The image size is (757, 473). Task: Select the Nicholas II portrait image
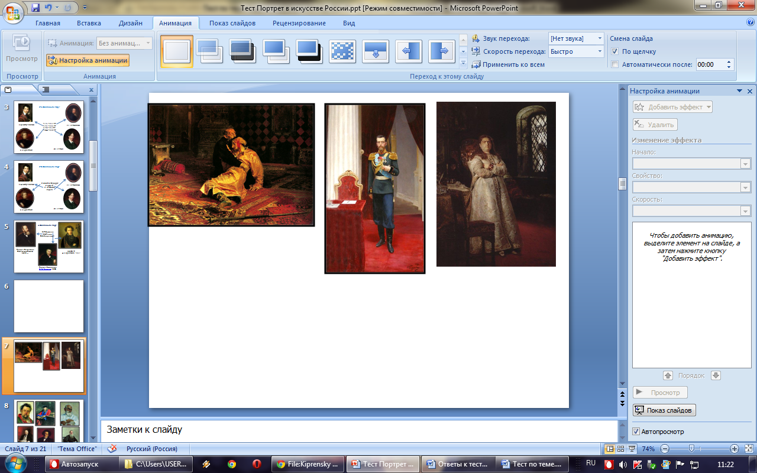coord(375,189)
